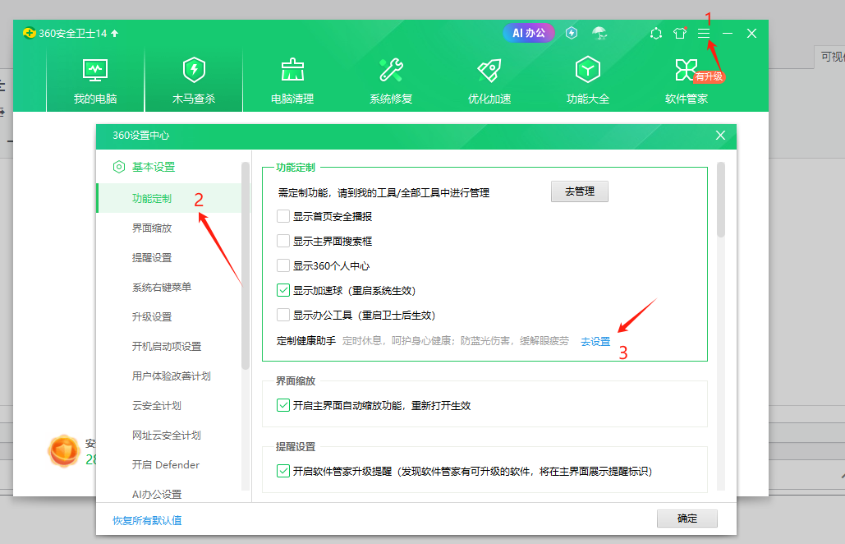This screenshot has height=544, width=845.
Task: Close the 360设置中心 dialog
Action: 720,136
